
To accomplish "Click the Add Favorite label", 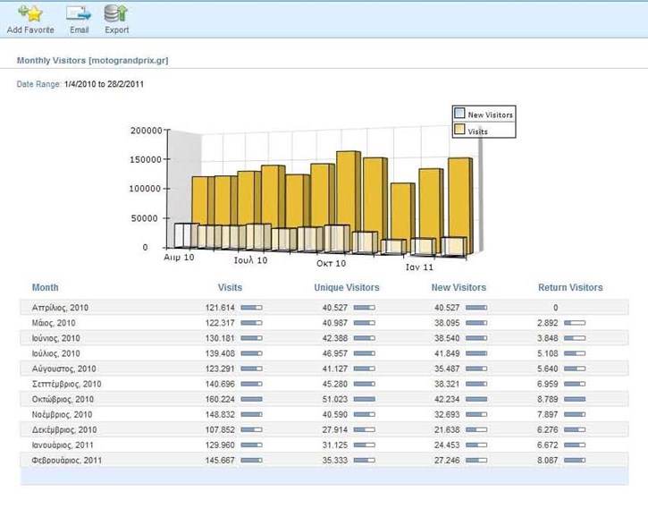I will (x=30, y=30).
